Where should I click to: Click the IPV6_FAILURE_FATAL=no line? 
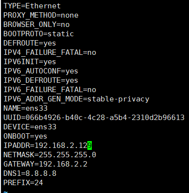(x=50, y=90)
